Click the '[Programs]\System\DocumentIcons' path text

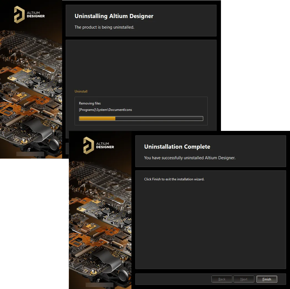click(x=105, y=110)
